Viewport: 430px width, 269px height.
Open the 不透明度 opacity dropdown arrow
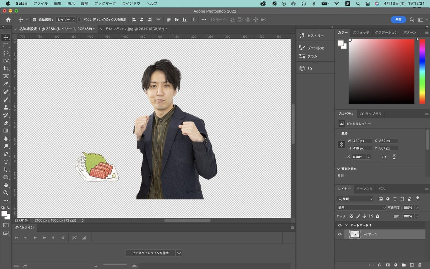click(x=416, y=208)
